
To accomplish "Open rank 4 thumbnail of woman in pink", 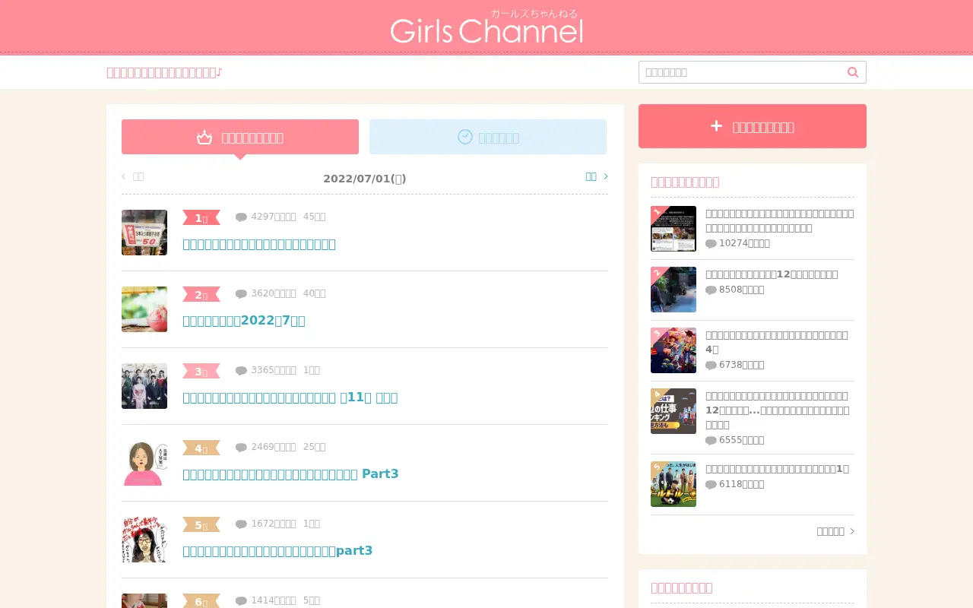I will (x=144, y=463).
